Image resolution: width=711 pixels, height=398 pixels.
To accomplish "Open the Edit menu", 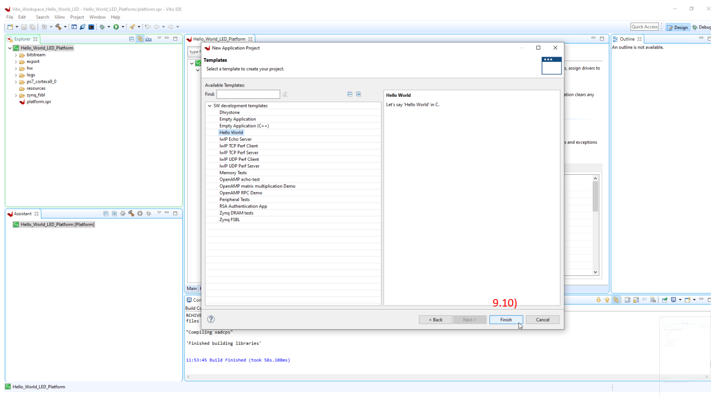I will 22,17.
